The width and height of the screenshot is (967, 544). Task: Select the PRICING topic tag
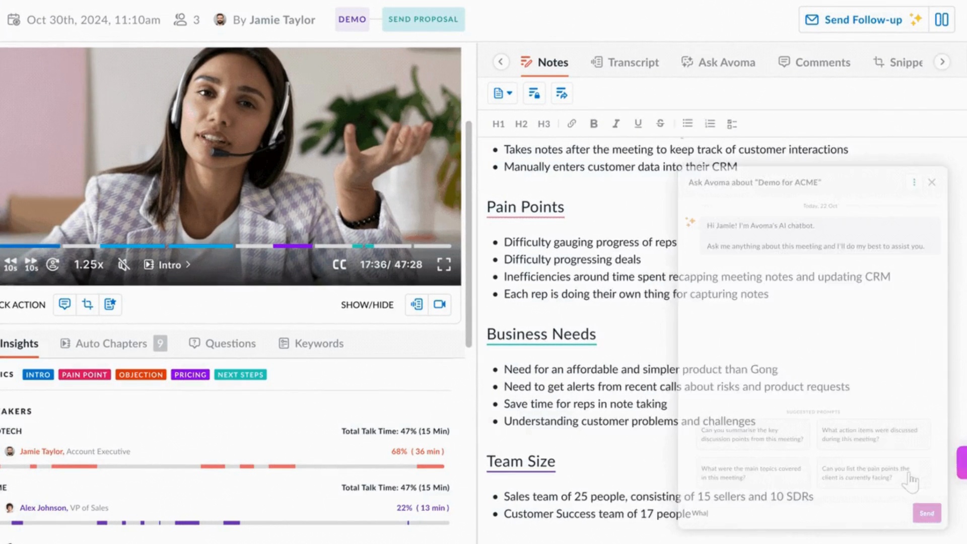(190, 375)
